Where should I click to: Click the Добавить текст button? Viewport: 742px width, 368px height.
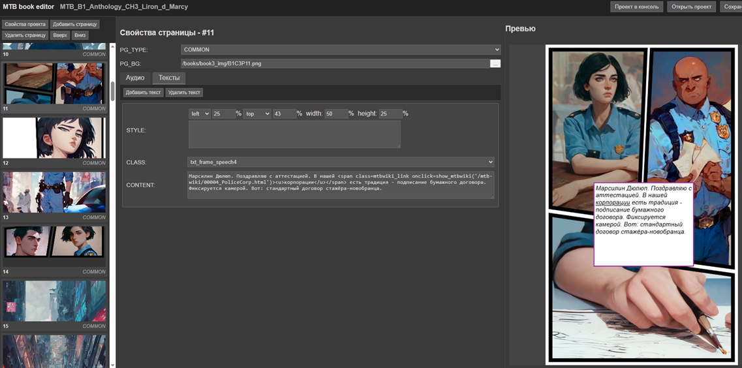(143, 93)
